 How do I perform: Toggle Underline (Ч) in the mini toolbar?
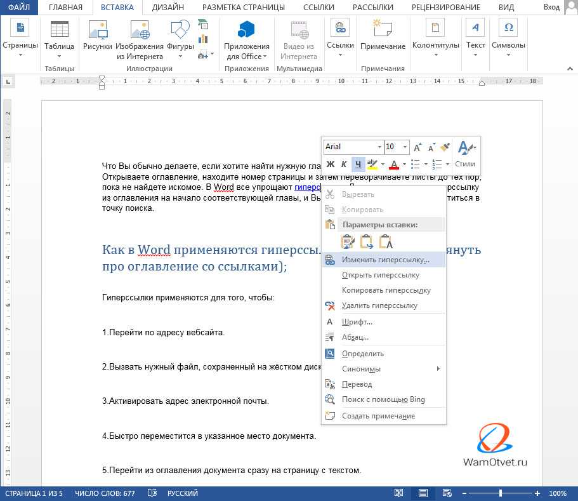pos(358,164)
